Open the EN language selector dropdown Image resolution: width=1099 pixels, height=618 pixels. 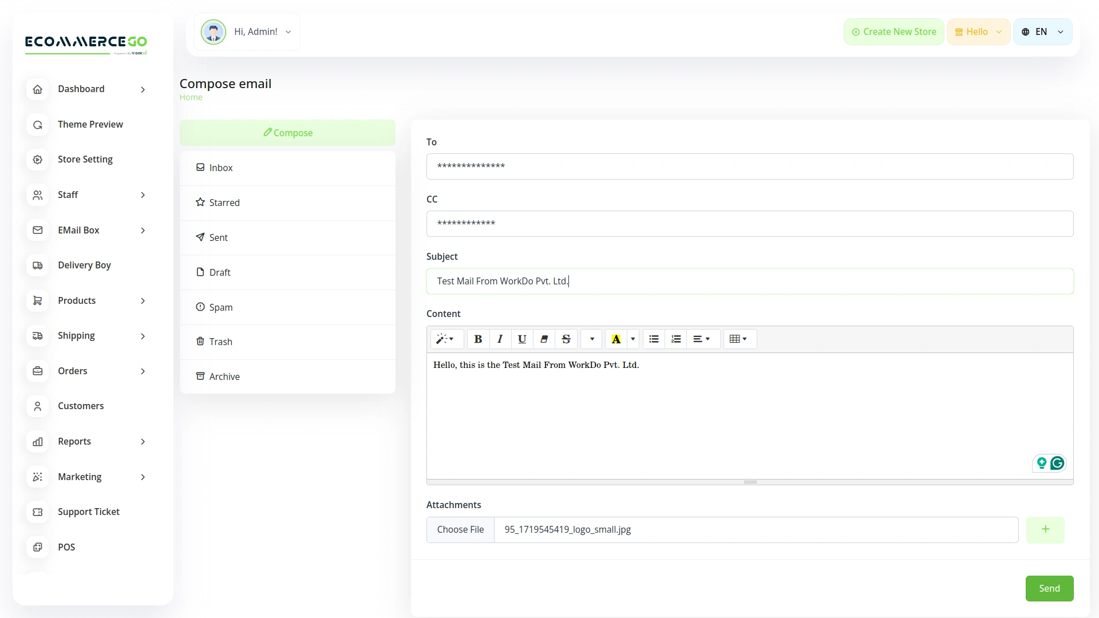[x=1042, y=31]
